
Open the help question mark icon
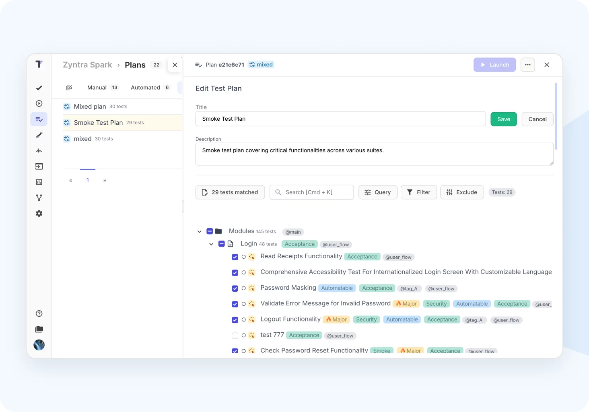click(x=39, y=314)
